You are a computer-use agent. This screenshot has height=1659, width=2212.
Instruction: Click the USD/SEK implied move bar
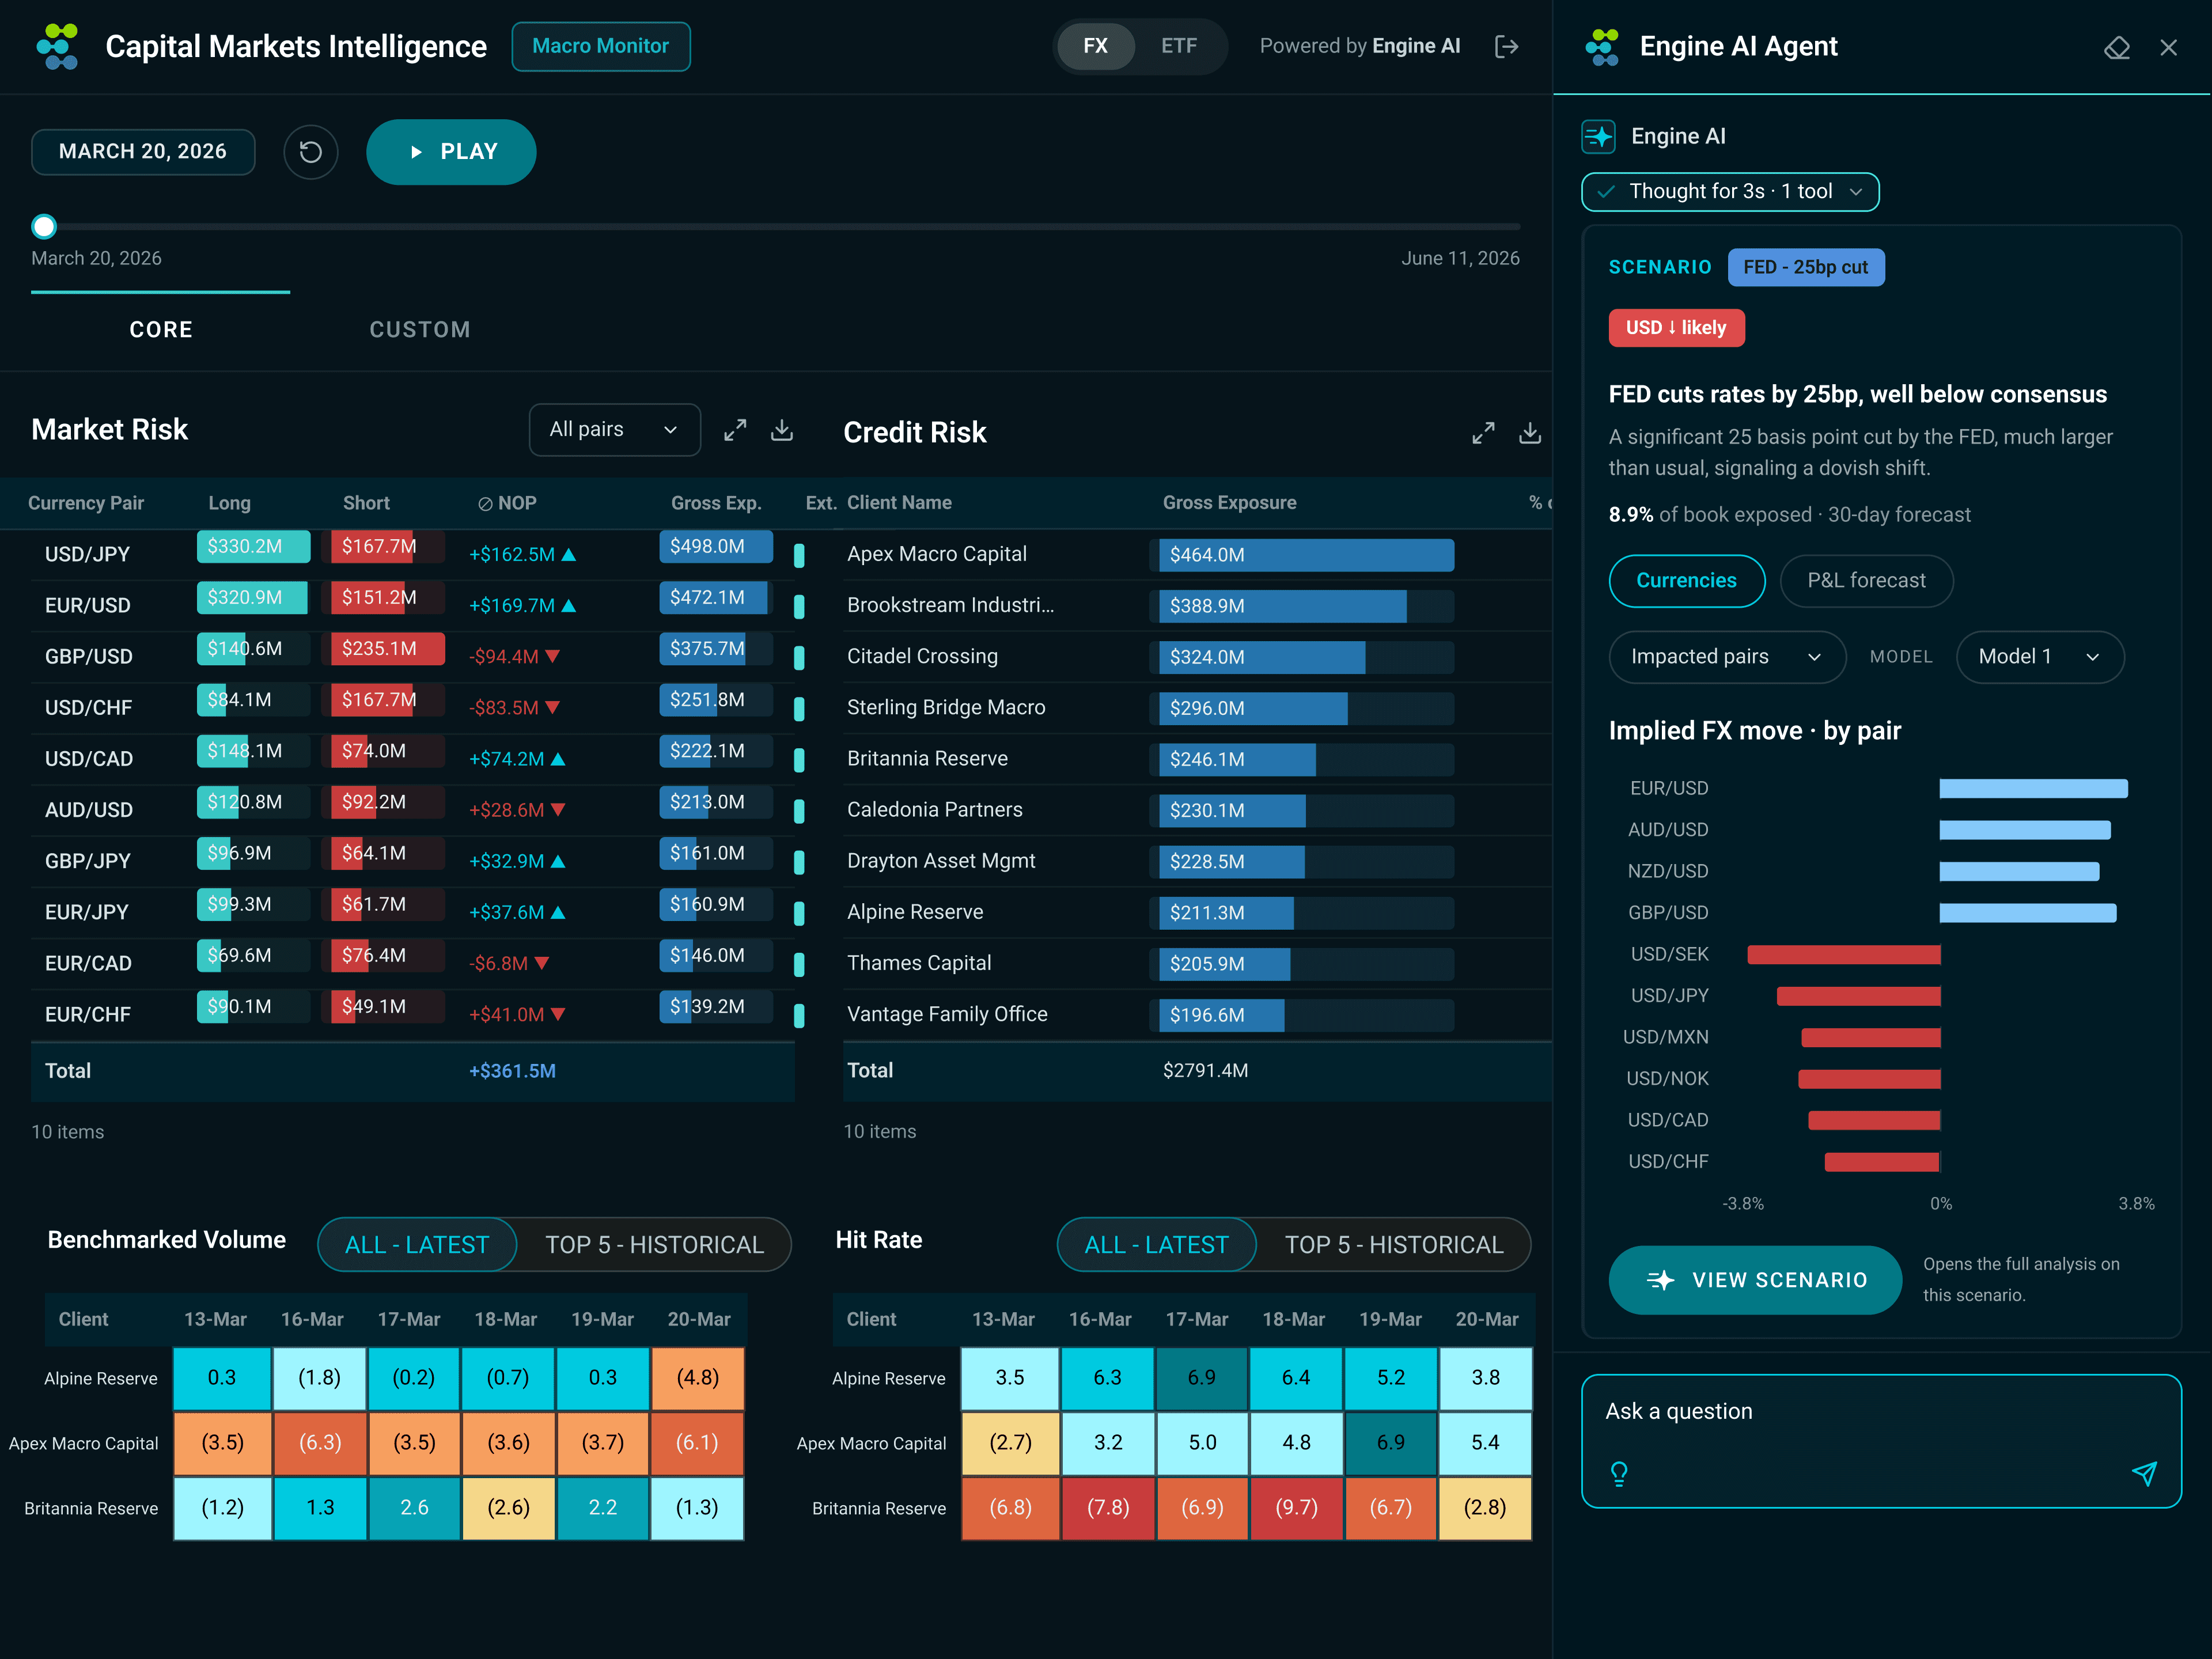(x=1844, y=955)
